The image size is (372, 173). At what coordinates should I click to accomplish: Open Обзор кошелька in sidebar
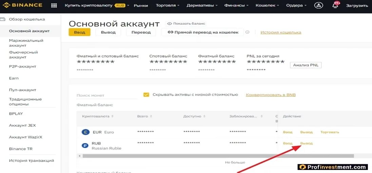[27, 19]
